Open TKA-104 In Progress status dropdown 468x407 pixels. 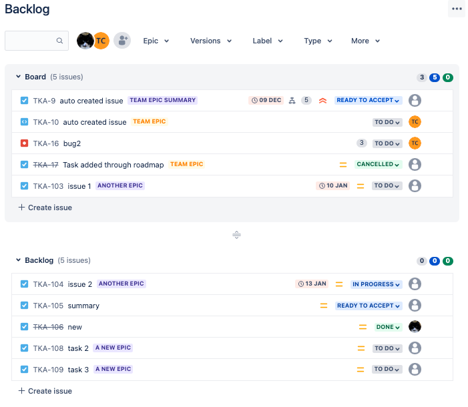[376, 284]
